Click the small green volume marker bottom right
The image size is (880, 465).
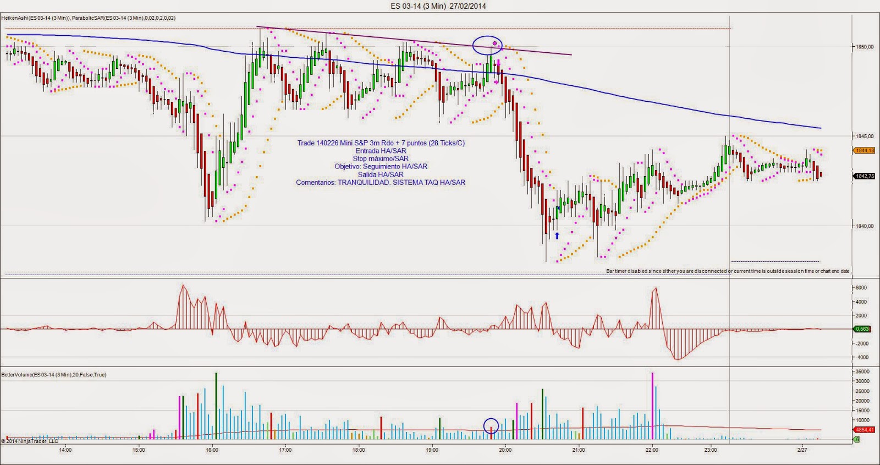(856, 439)
